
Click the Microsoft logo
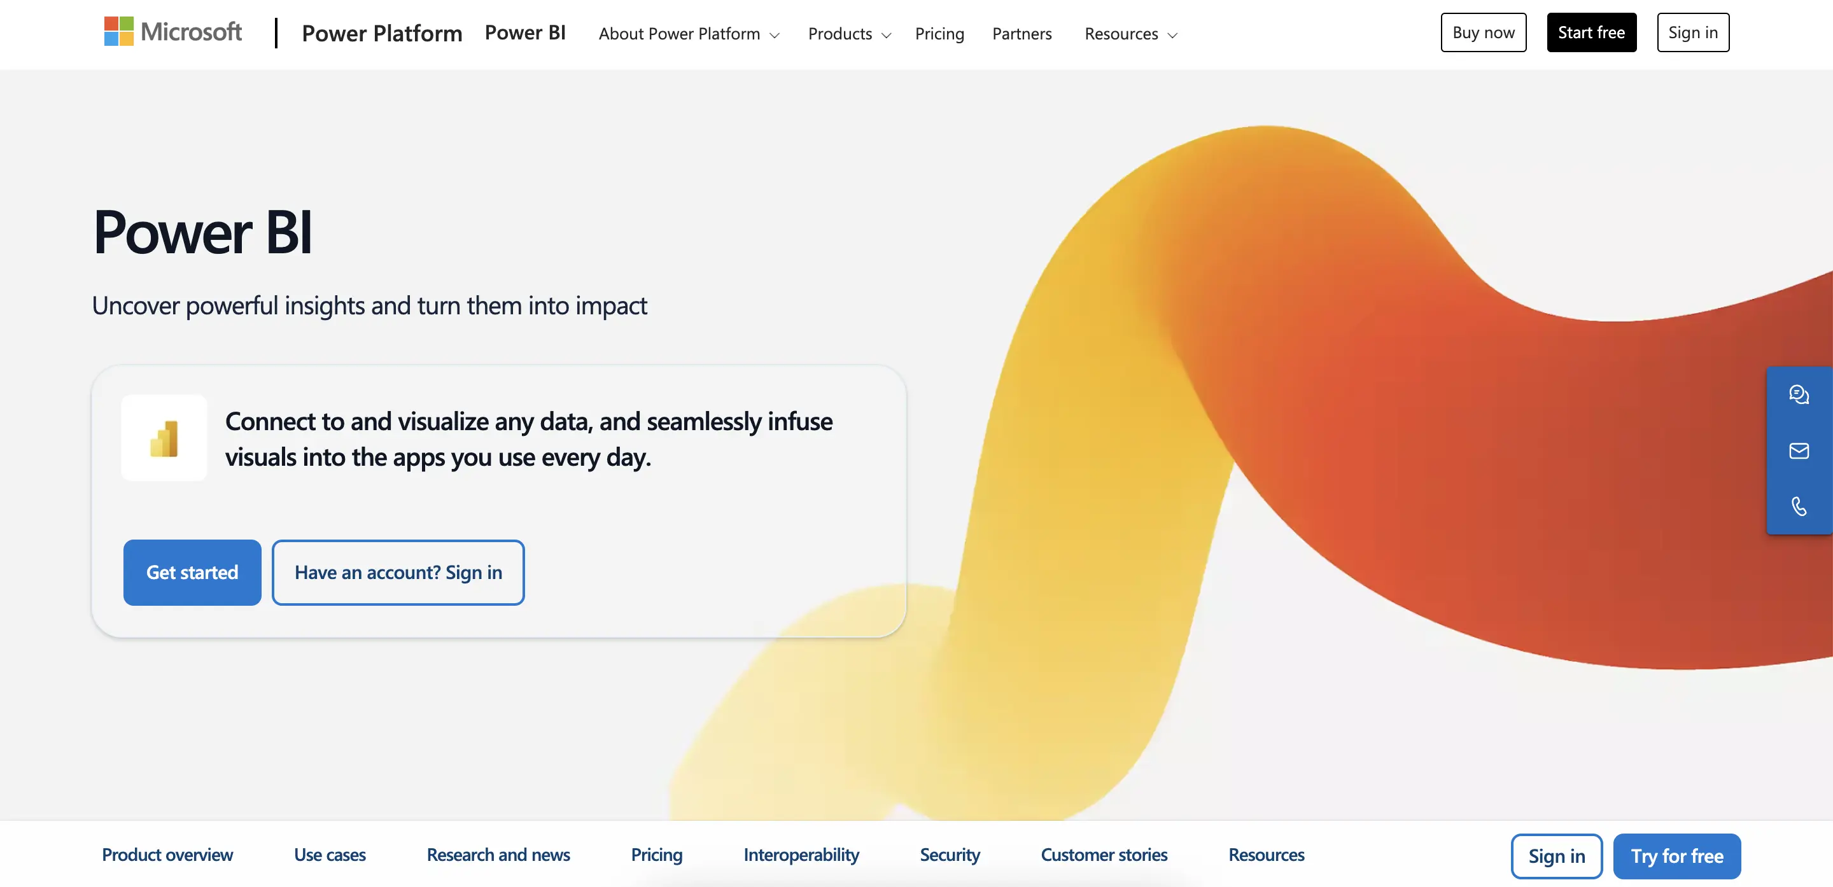click(x=172, y=32)
